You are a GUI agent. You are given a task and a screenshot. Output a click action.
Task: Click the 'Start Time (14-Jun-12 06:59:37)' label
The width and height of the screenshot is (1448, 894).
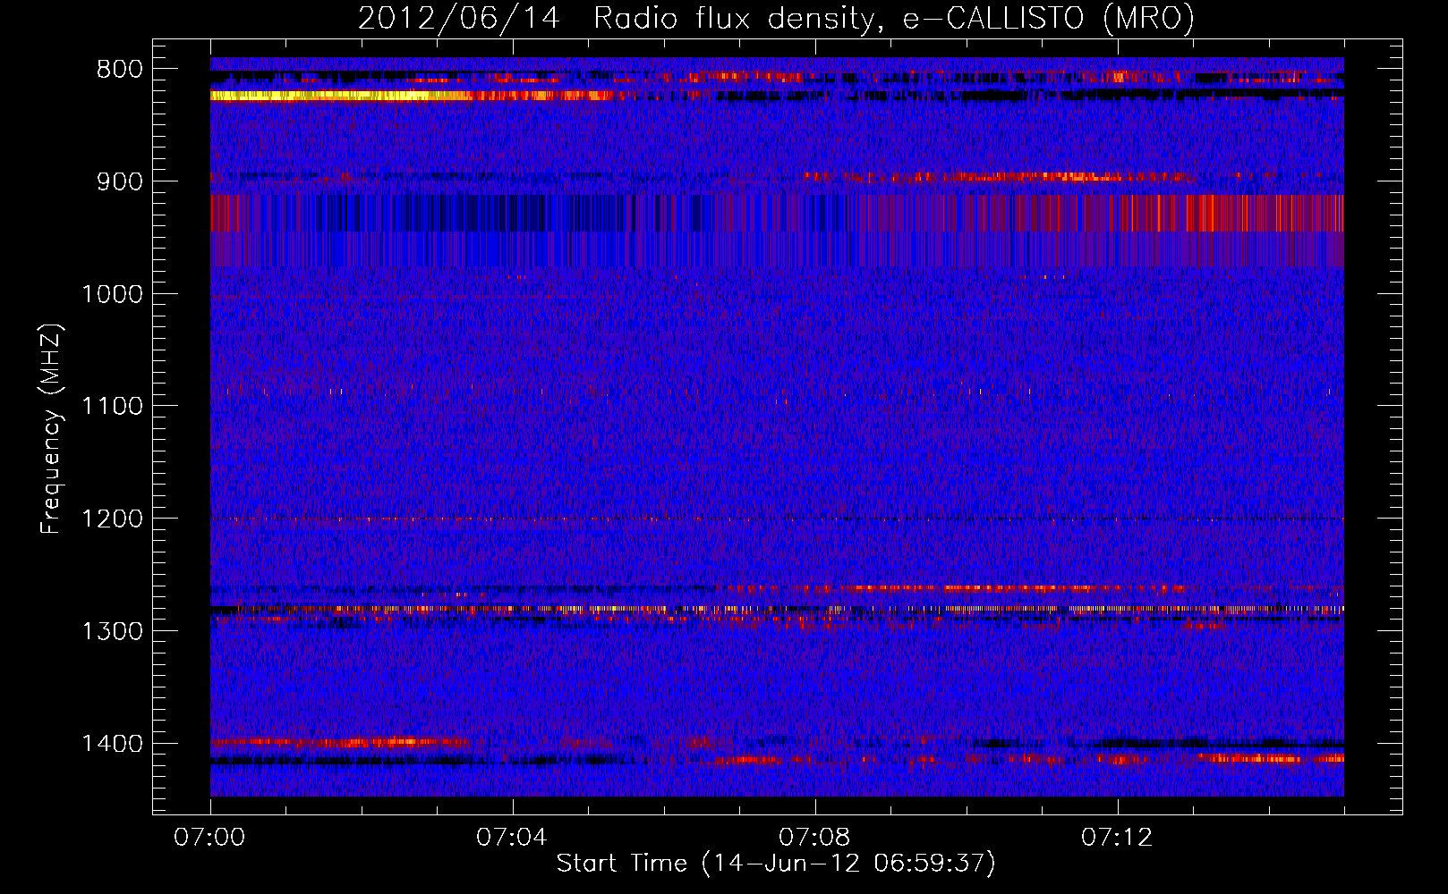776,864
